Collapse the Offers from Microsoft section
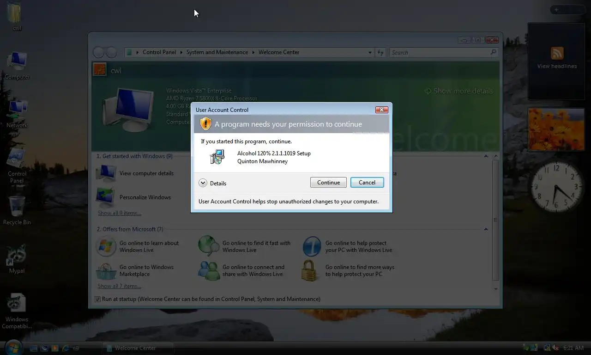 486,229
